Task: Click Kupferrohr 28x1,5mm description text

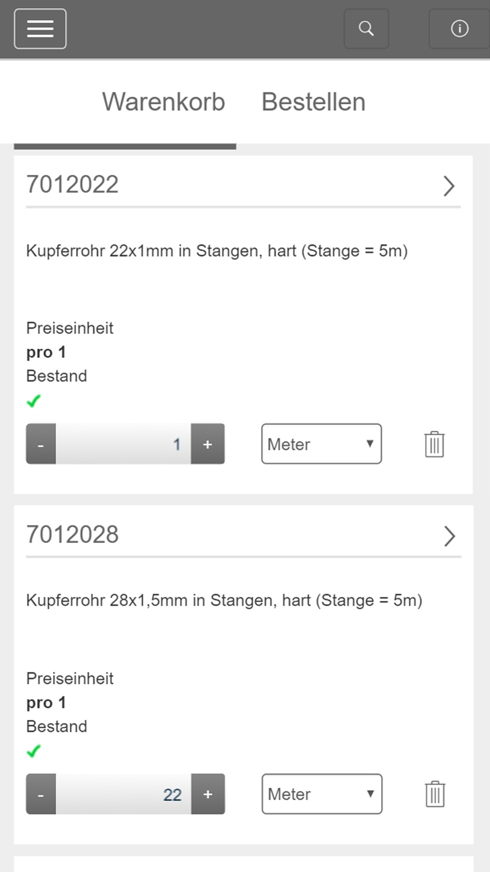Action: (x=224, y=600)
